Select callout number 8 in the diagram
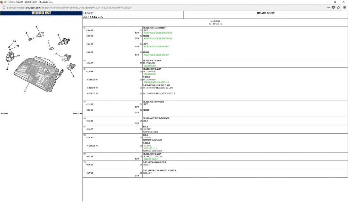This screenshot has height=203, width=348. (26, 33)
